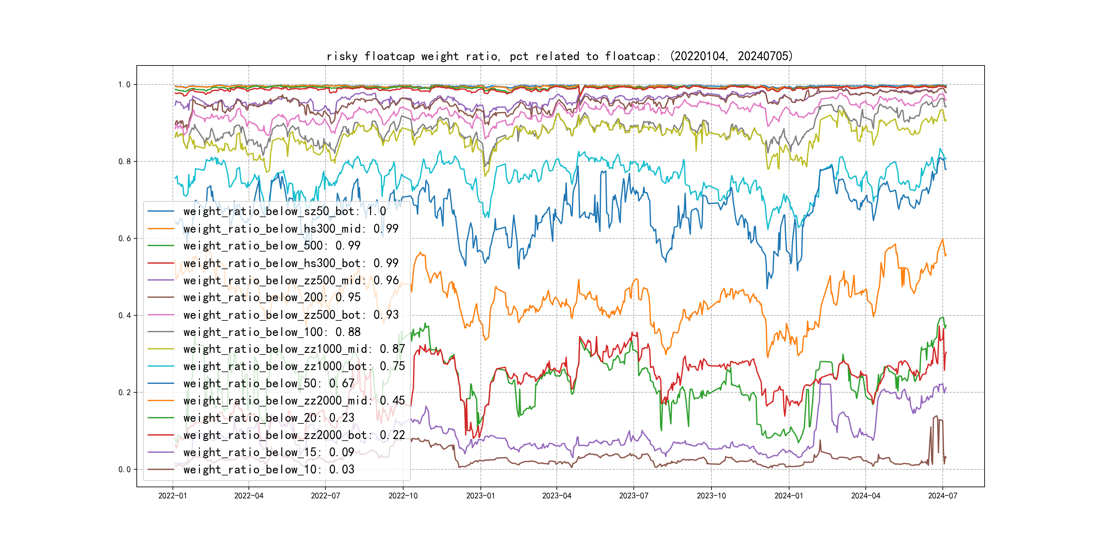Click the olive swatch for zz1000_mid
This screenshot has width=1094, height=547.
(160, 349)
